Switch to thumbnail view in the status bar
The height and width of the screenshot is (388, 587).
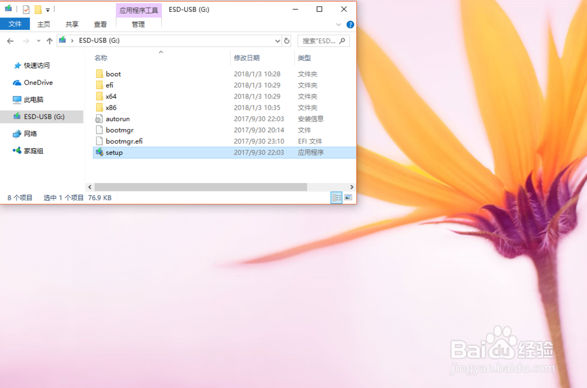pyautogui.click(x=347, y=198)
